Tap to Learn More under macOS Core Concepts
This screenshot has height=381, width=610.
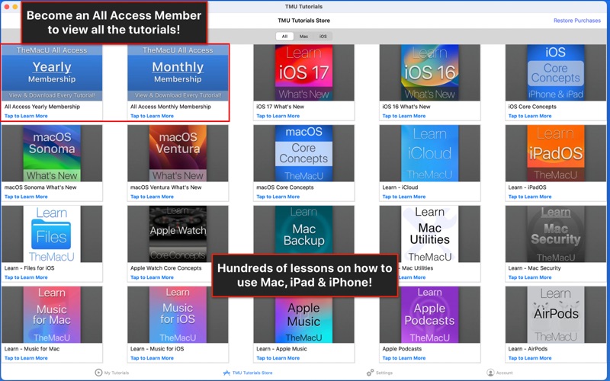click(x=278, y=197)
